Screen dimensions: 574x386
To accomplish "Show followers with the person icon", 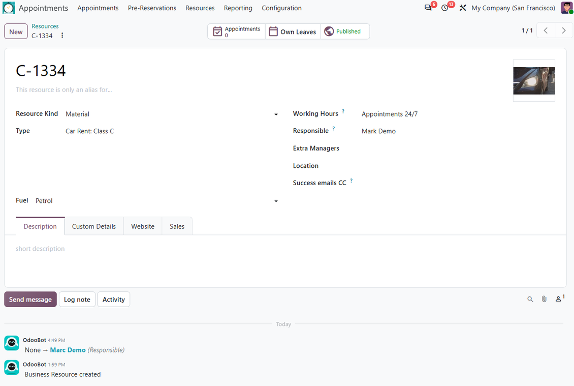I will coord(560,299).
